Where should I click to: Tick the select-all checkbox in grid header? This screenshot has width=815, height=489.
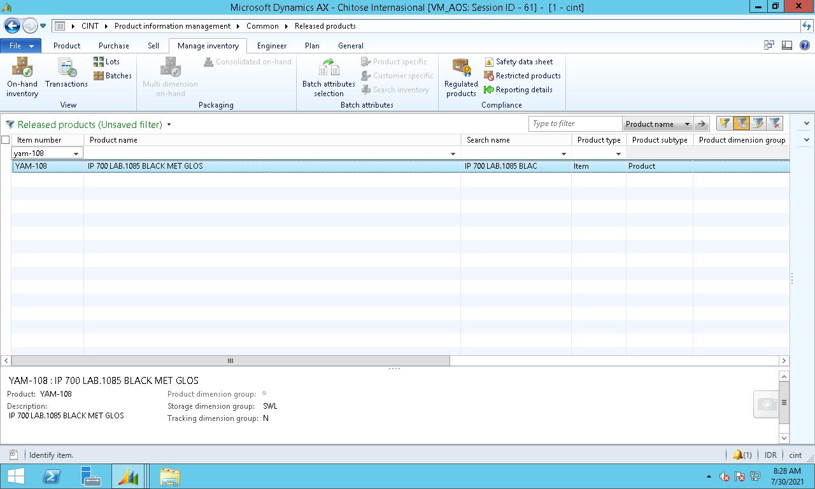(x=6, y=140)
